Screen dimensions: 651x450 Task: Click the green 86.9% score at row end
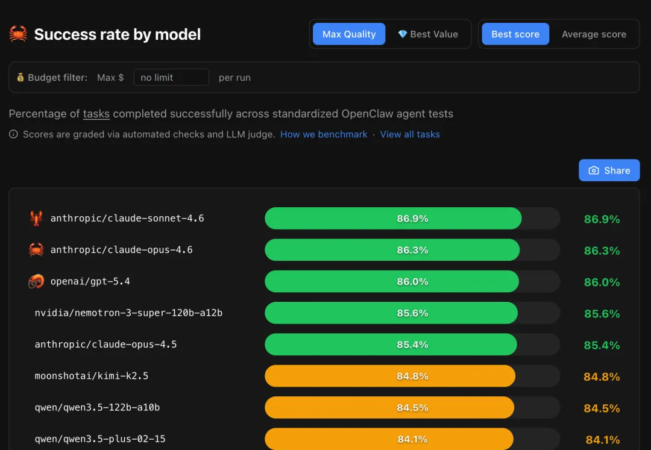click(602, 219)
